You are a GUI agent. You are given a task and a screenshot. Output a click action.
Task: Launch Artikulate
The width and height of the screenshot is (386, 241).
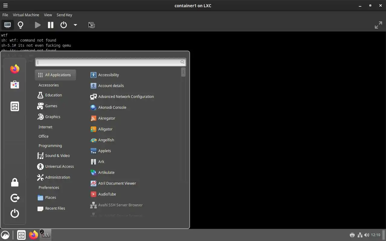103,172
